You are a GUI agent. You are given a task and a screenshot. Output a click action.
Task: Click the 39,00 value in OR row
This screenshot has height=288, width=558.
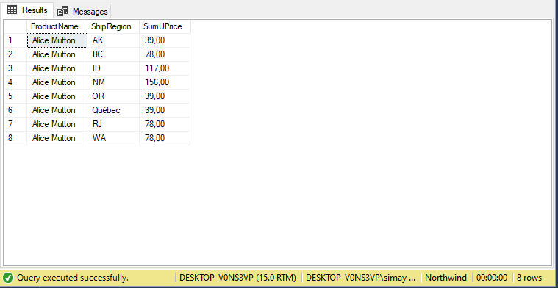165,96
